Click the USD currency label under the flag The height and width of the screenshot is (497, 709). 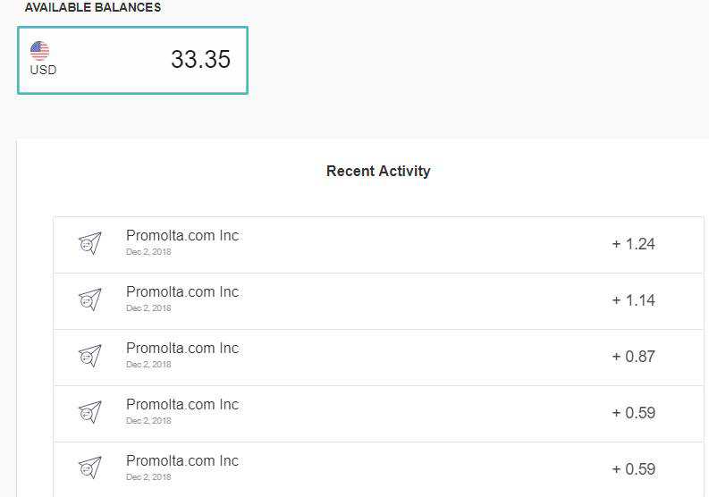(43, 70)
